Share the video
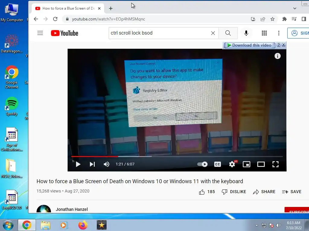This screenshot has width=309, height=231. point(264,192)
